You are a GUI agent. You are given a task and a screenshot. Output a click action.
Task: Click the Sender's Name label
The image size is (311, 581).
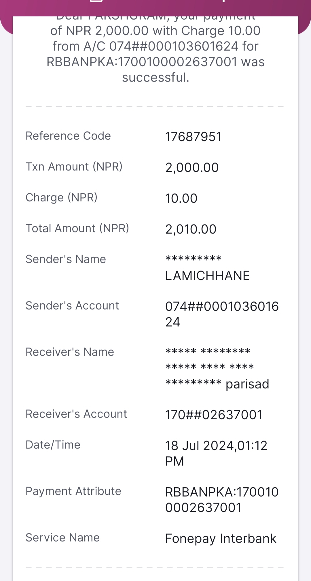pyautogui.click(x=66, y=259)
